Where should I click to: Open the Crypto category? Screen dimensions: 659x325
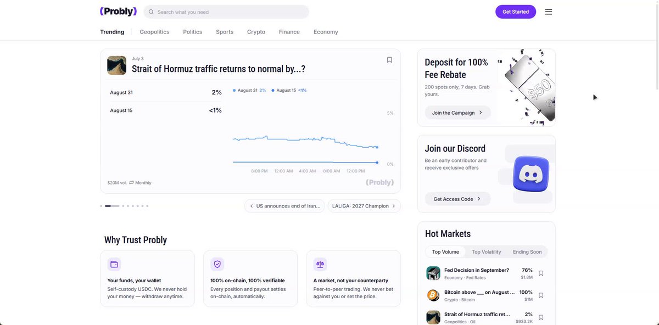click(256, 32)
